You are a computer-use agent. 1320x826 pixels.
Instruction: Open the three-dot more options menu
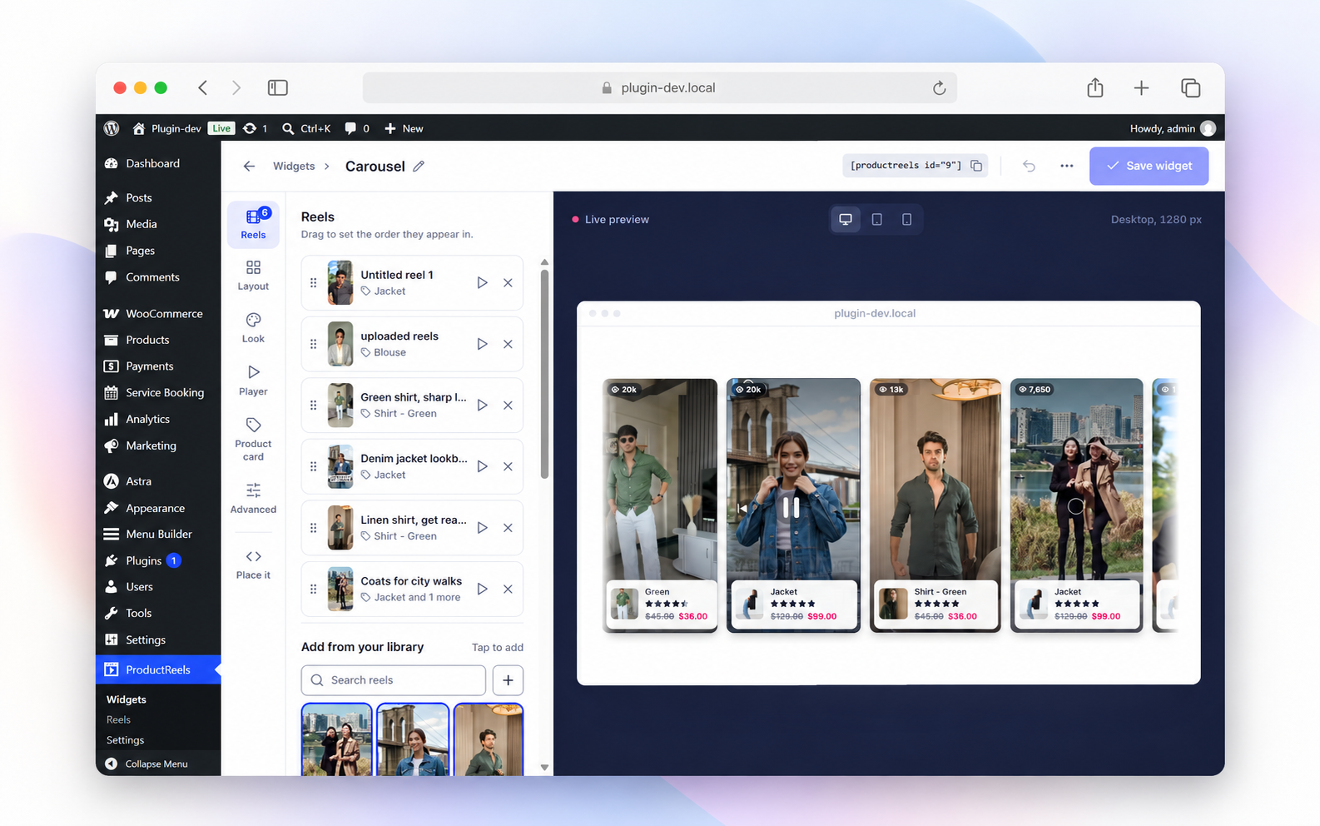coord(1066,166)
